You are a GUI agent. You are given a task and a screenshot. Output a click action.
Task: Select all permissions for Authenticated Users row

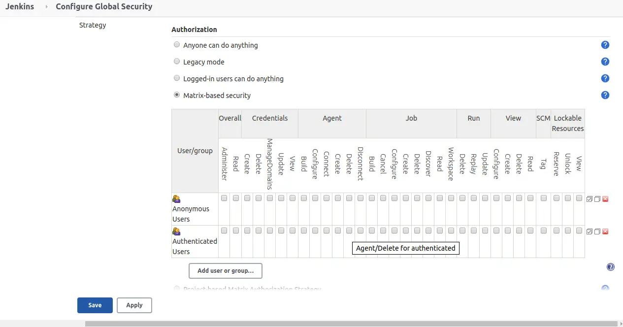coord(590,231)
